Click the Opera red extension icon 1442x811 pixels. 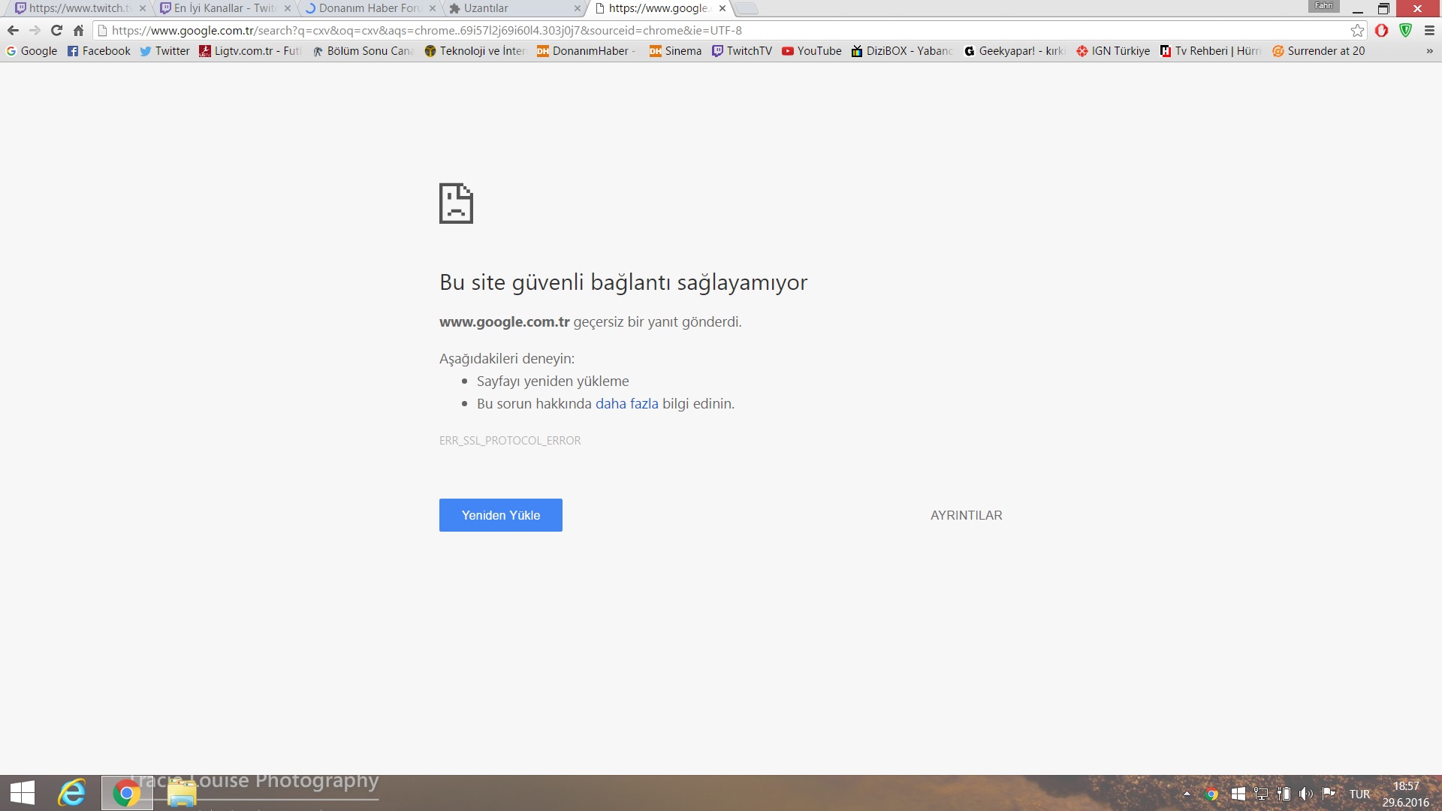(x=1381, y=31)
